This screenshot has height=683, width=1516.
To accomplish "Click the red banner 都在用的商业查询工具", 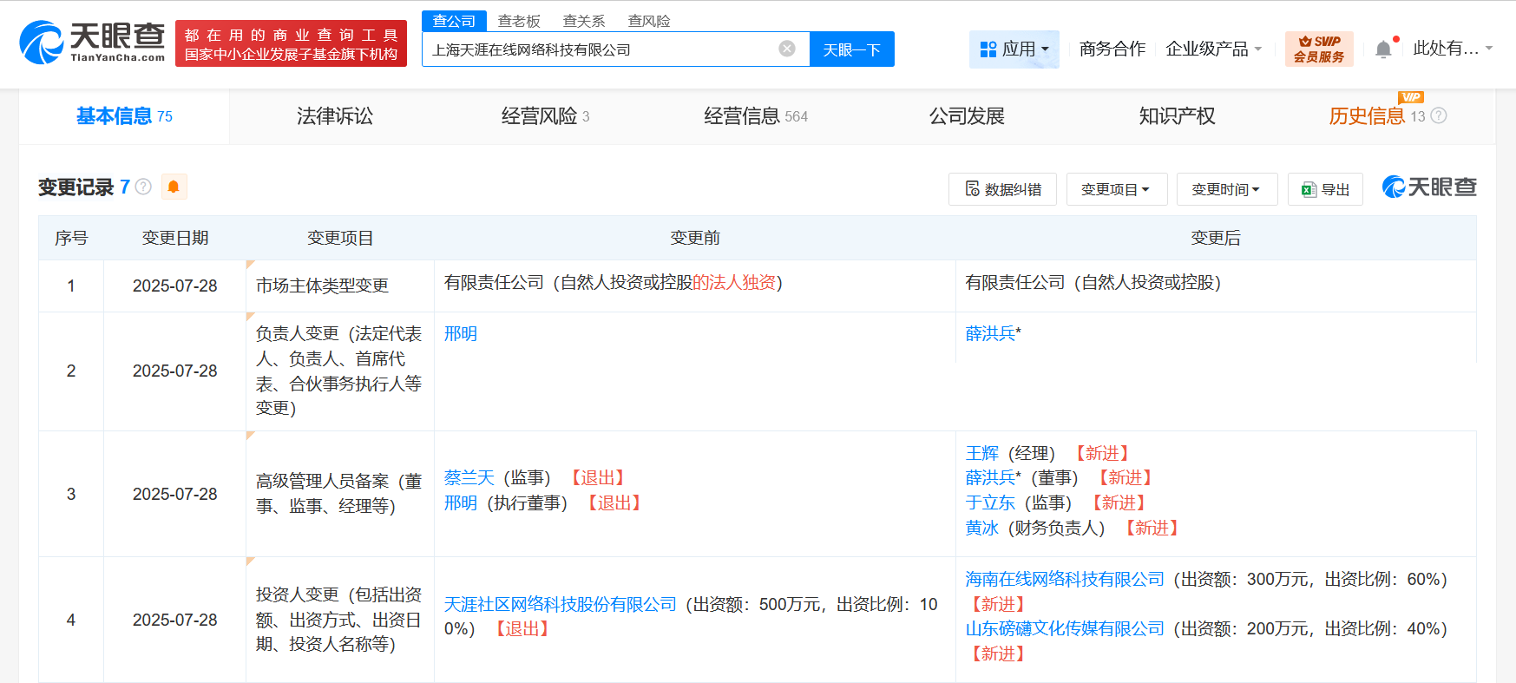I will click(291, 43).
